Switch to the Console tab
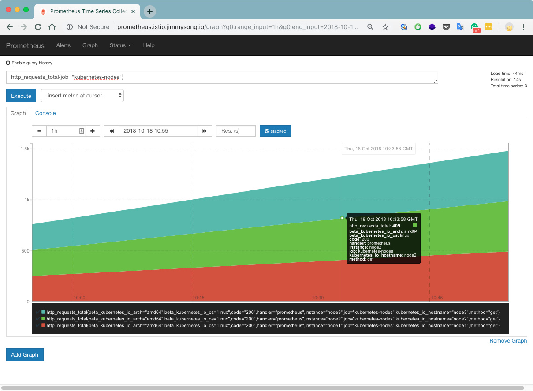Screen dimensions: 533x391 click(x=45, y=113)
